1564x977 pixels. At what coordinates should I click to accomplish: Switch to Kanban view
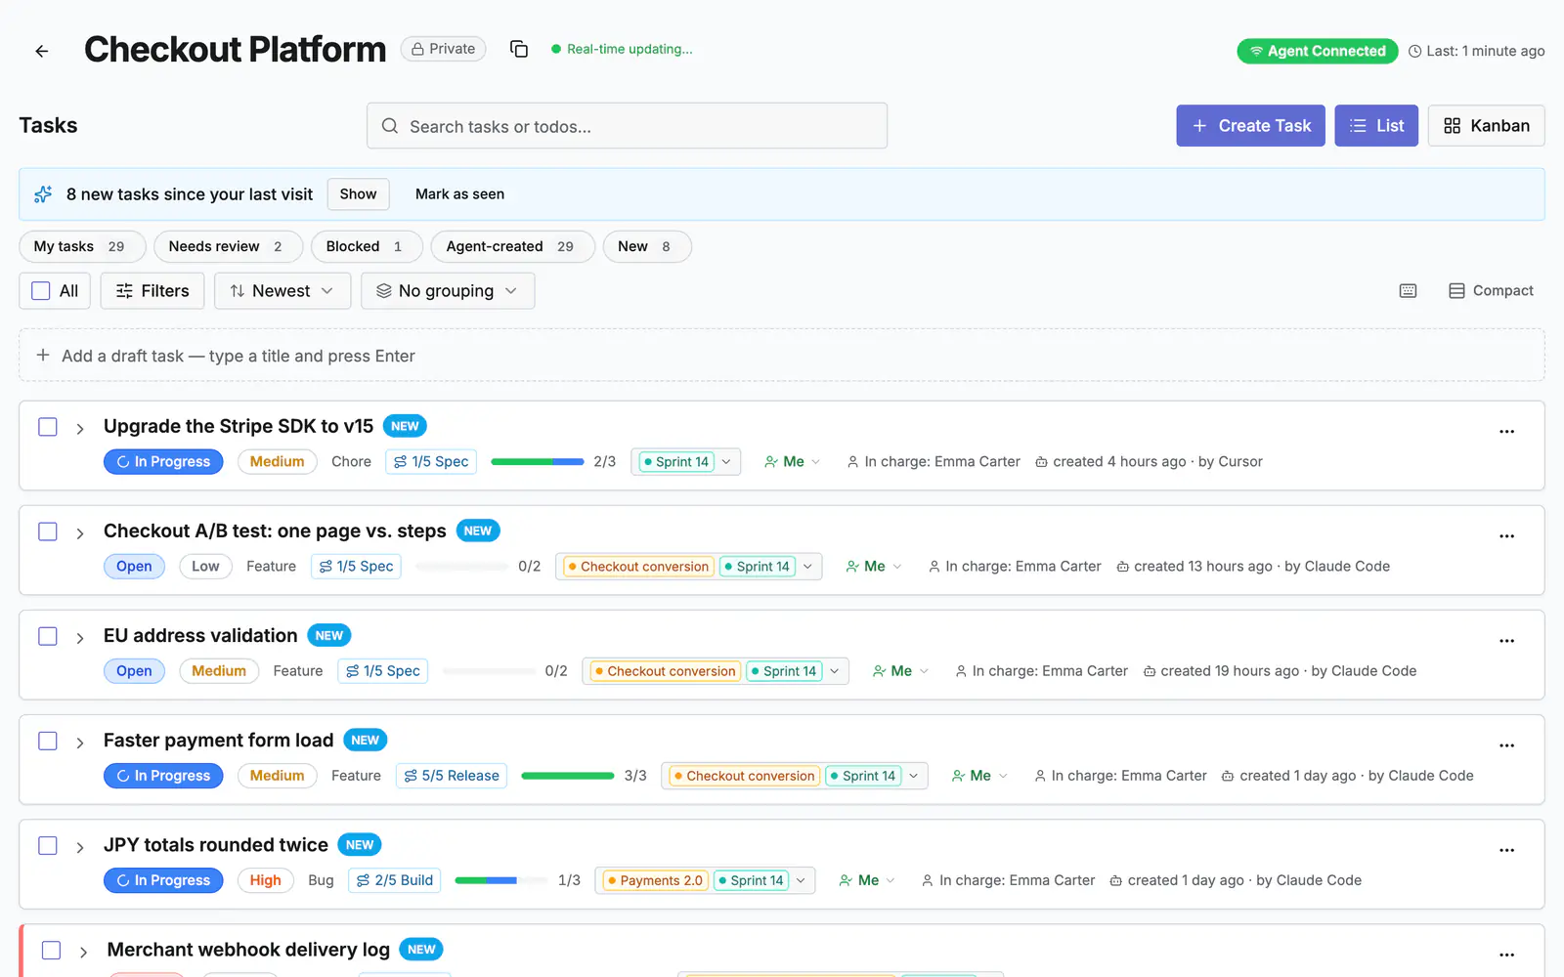coord(1486,126)
